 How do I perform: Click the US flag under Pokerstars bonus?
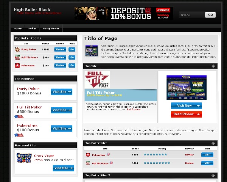click(19, 135)
